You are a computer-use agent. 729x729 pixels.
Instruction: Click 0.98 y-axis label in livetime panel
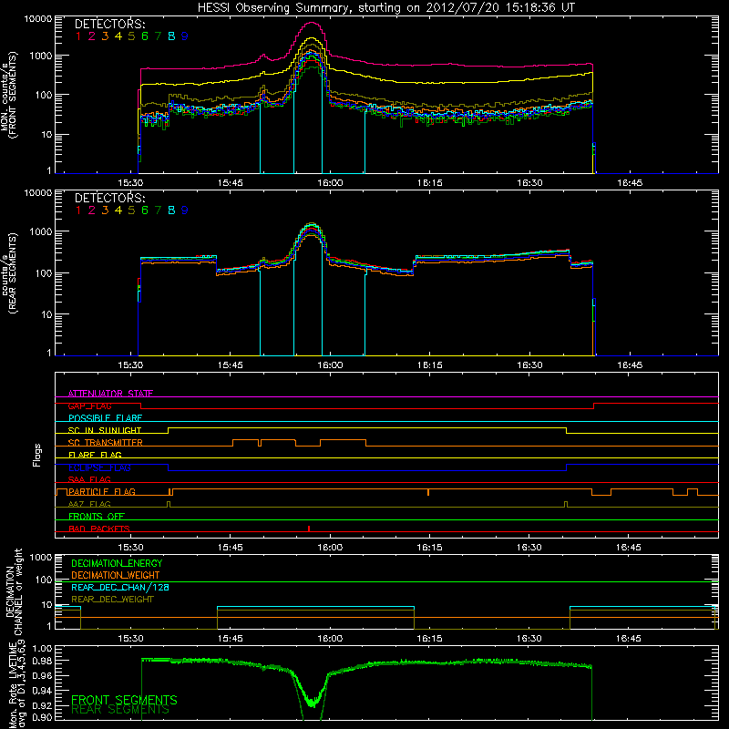(x=42, y=661)
